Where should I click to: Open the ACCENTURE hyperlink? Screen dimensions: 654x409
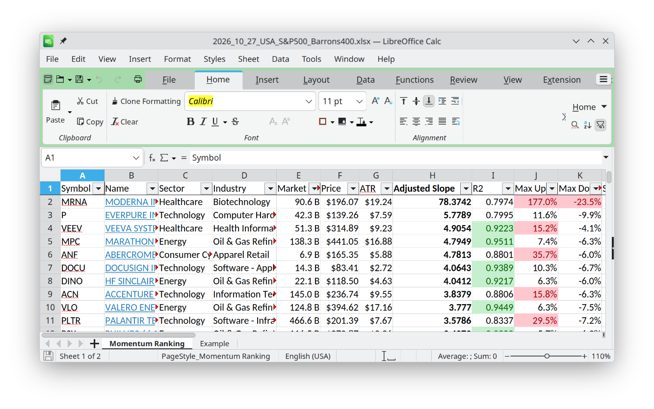[130, 294]
